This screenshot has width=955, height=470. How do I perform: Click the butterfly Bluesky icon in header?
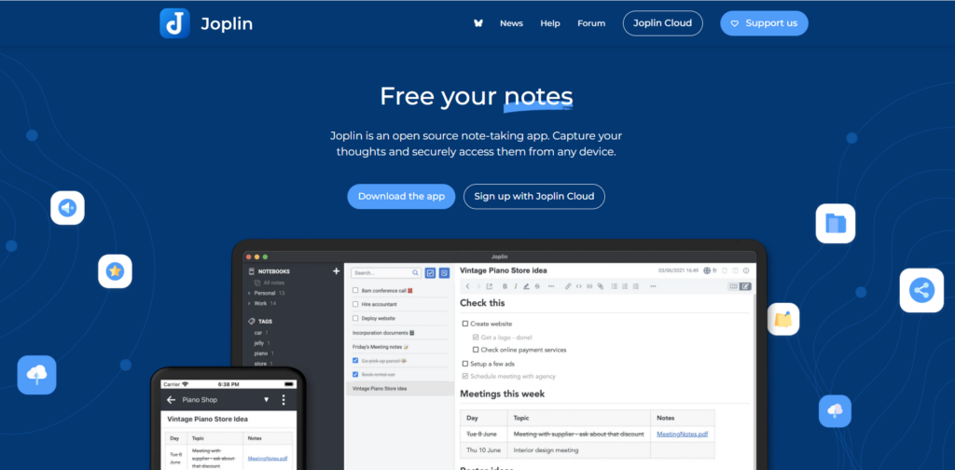click(478, 23)
